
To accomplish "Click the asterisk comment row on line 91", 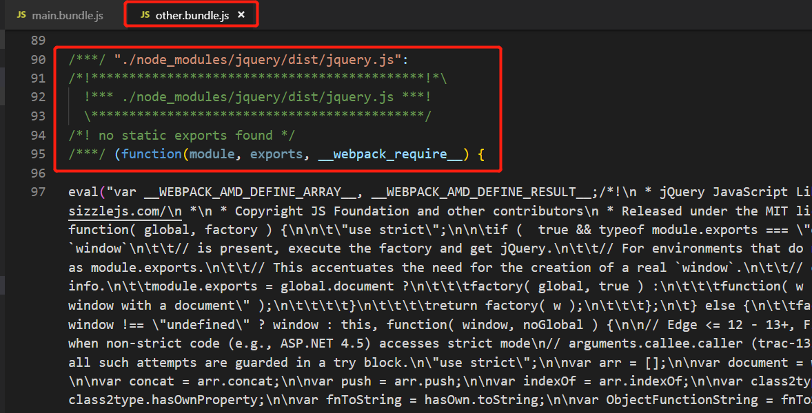I will pos(257,78).
